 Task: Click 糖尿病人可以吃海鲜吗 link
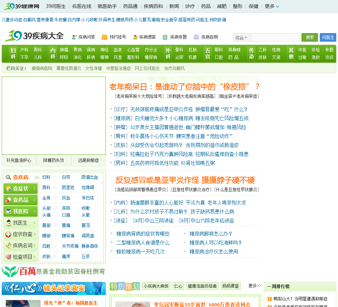[x=215, y=243]
